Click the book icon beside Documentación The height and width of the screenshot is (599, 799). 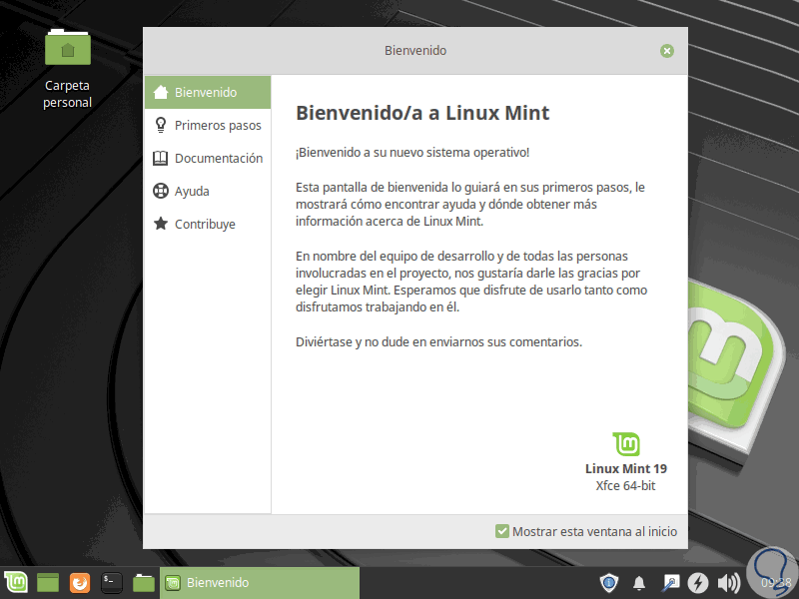160,158
